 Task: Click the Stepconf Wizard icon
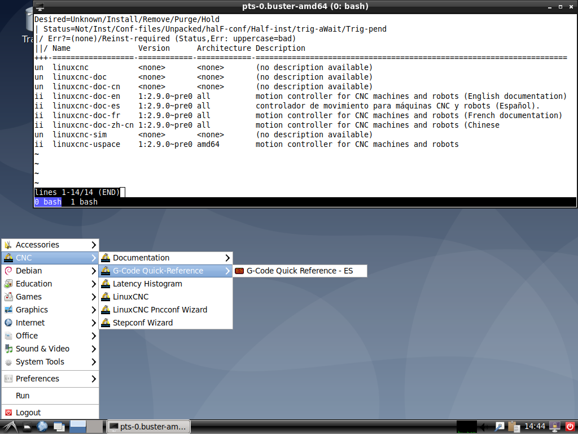[106, 323]
